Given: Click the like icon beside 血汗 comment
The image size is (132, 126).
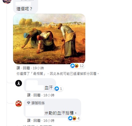Looking at the screenshot, I should (57, 89).
